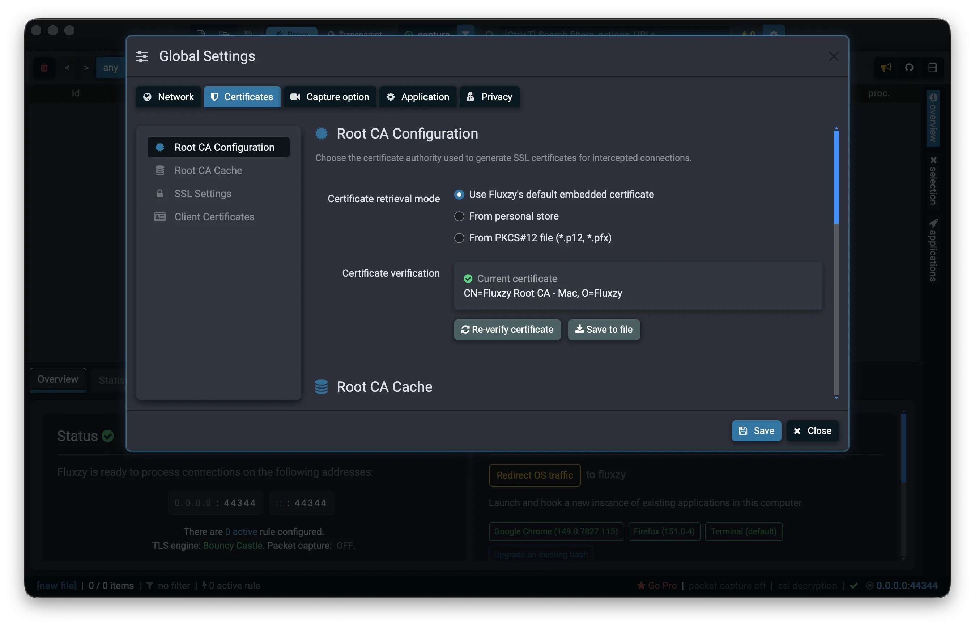Click the 'any' filter button in main window
The image size is (975, 628).
click(110, 68)
